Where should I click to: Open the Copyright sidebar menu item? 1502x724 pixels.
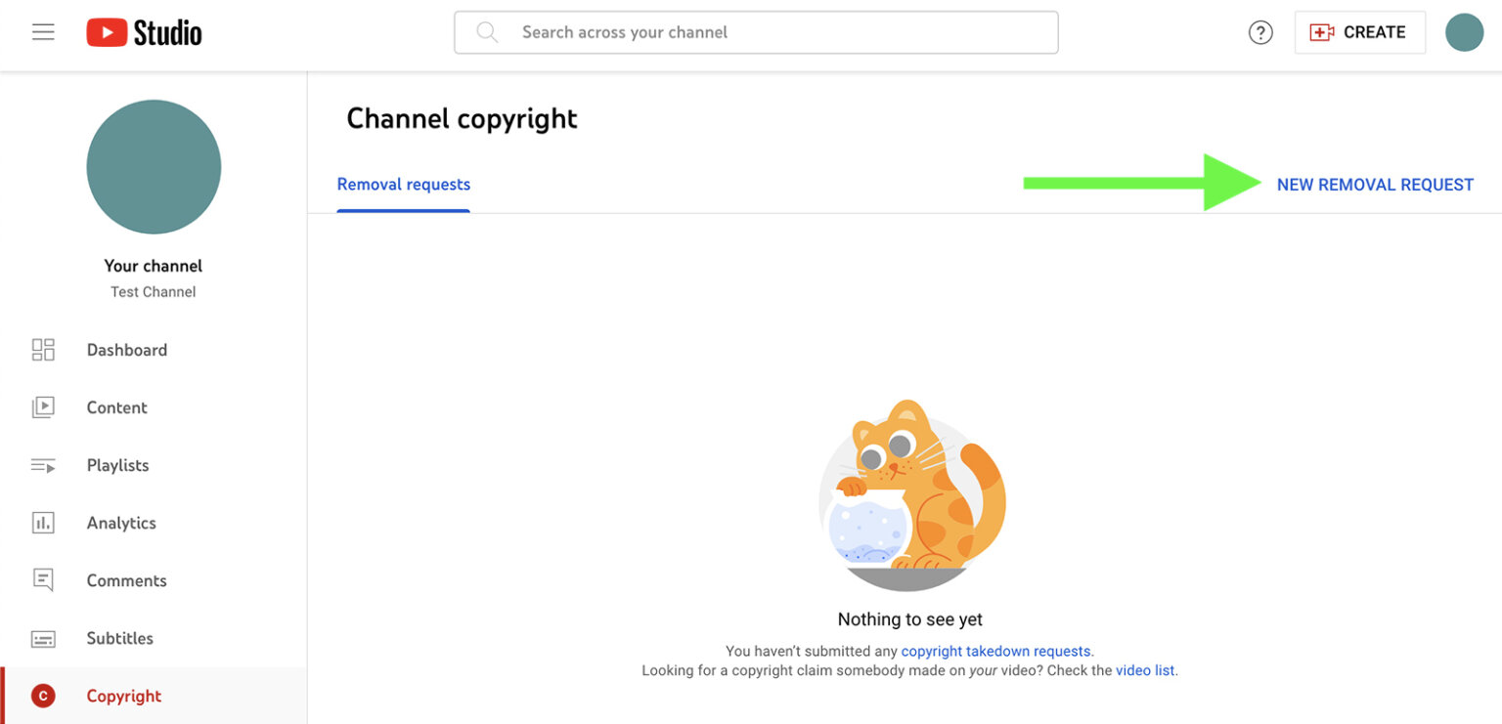click(124, 696)
